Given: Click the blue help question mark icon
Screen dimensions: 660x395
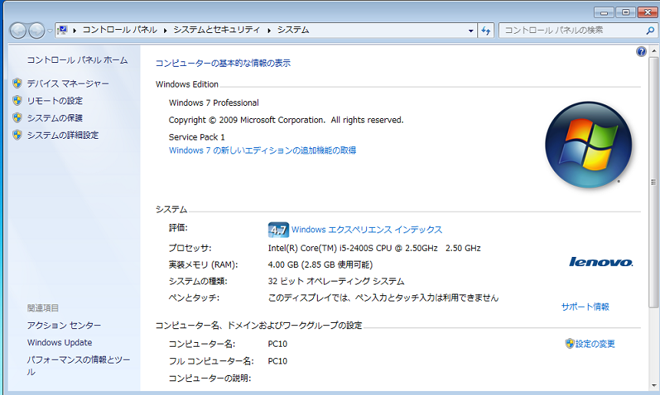Looking at the screenshot, I should (x=642, y=51).
